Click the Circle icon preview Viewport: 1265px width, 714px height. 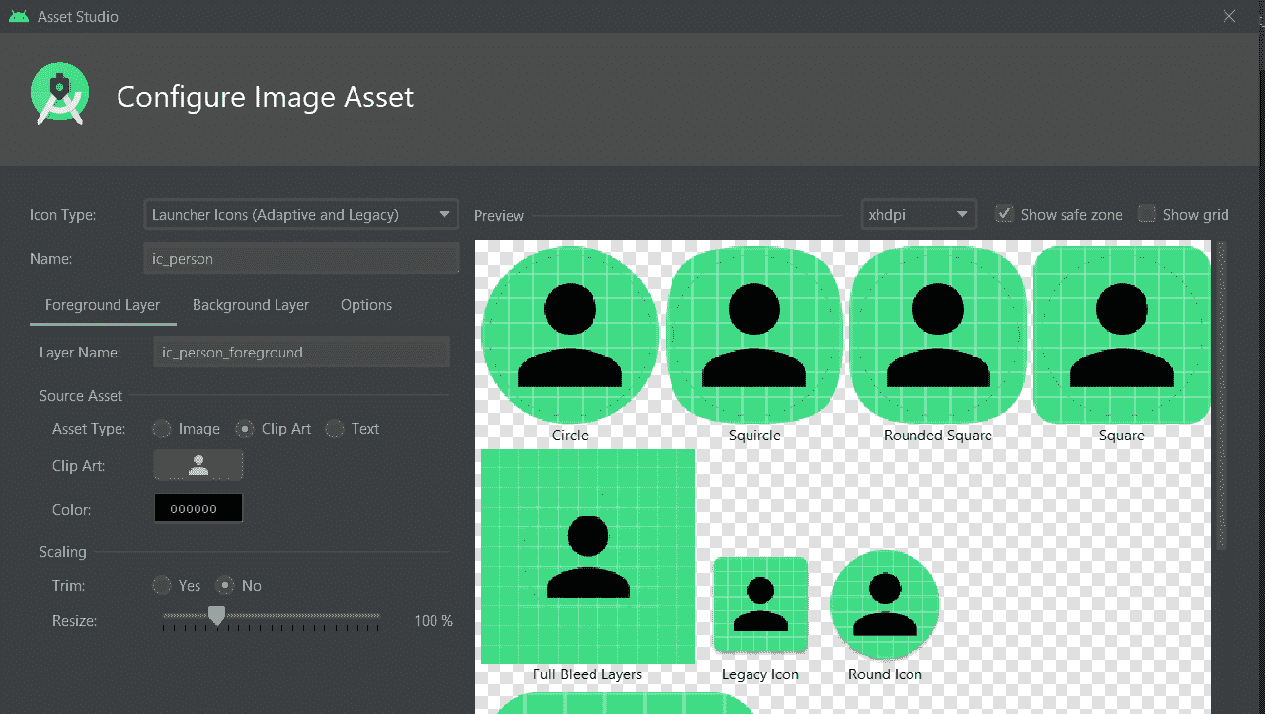click(570, 334)
